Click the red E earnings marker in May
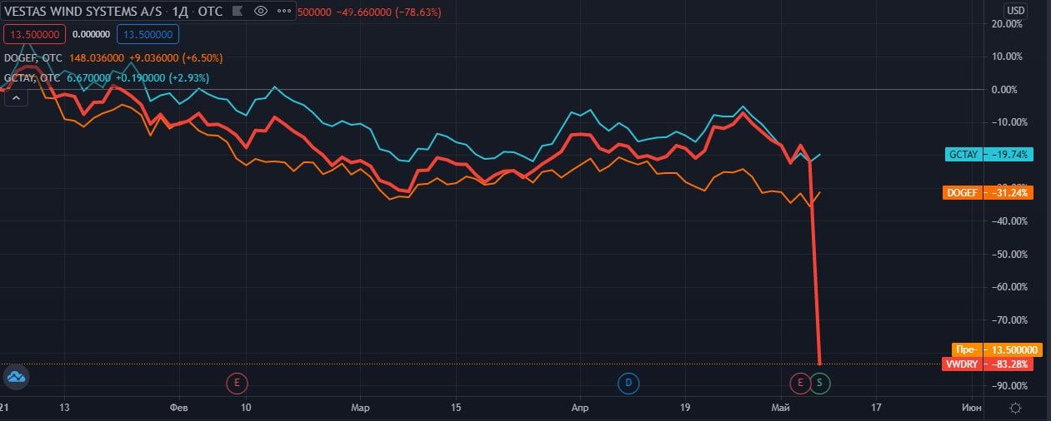This screenshot has height=421, width=1051. click(800, 383)
